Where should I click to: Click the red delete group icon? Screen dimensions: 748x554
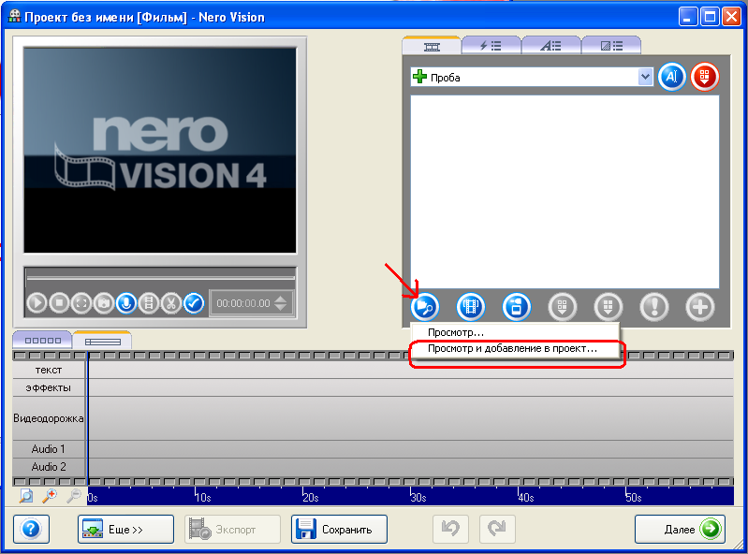[705, 77]
